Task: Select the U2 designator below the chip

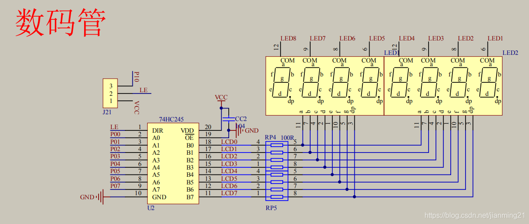Action: tap(151, 208)
